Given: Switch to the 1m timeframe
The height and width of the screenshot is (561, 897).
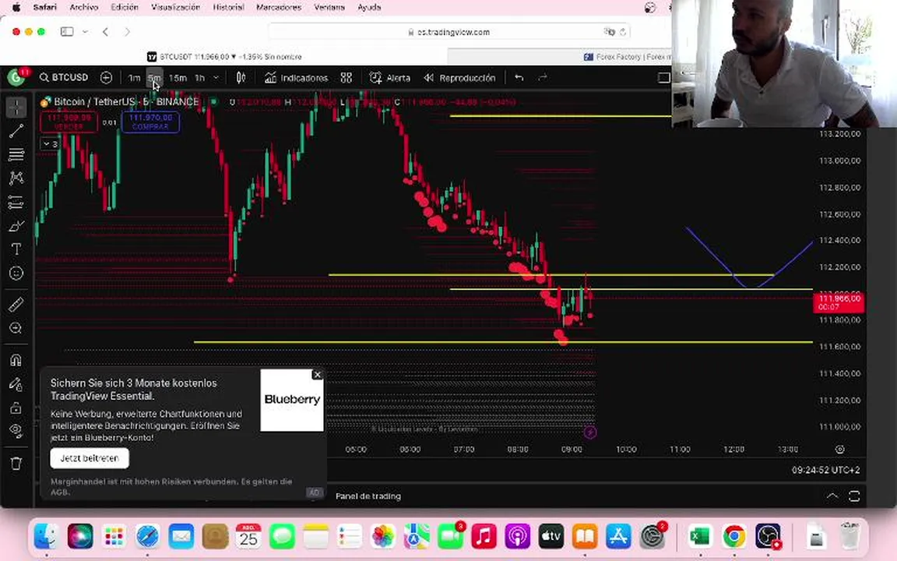Looking at the screenshot, I should click(134, 78).
